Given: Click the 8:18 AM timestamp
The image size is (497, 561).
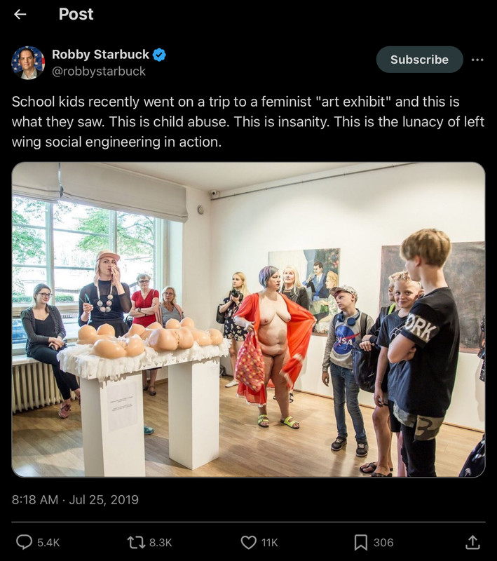Looking at the screenshot, I should click(34, 499).
